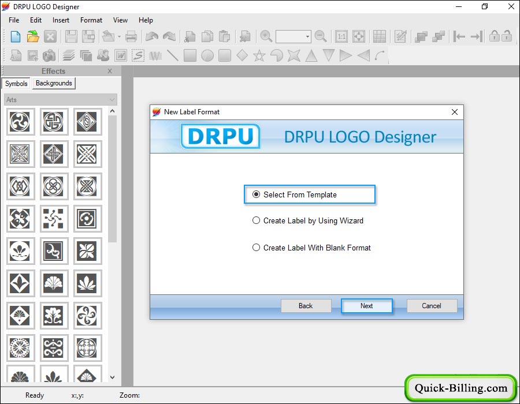520x404 pixels.
Task: Open the File menu
Action: 14,20
